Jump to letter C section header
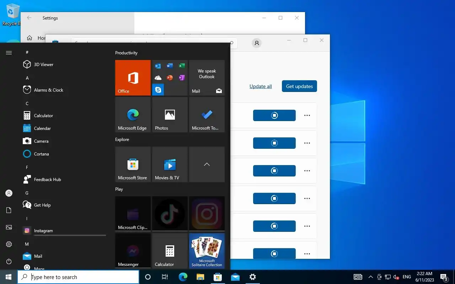 tap(27, 103)
